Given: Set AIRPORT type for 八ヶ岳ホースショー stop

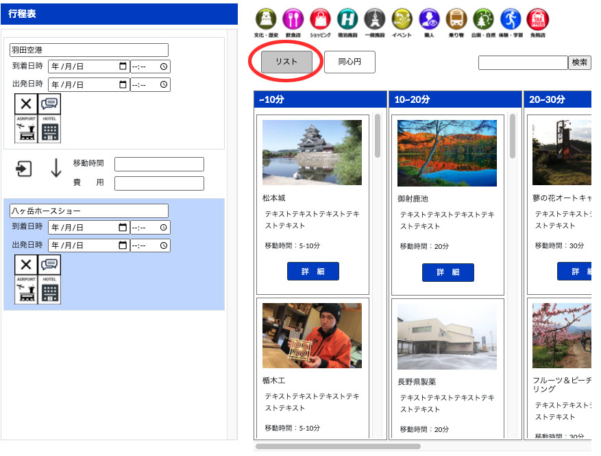Looking at the screenshot, I should [x=26, y=290].
